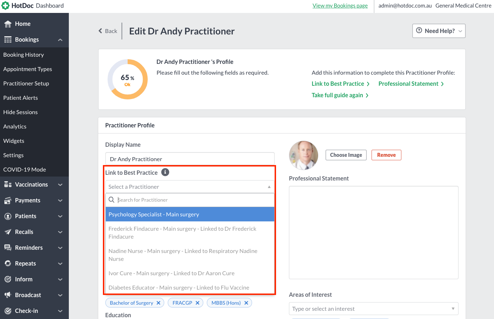Click the Check-in checkmark icon
The image size is (494, 319).
[x=8, y=311]
